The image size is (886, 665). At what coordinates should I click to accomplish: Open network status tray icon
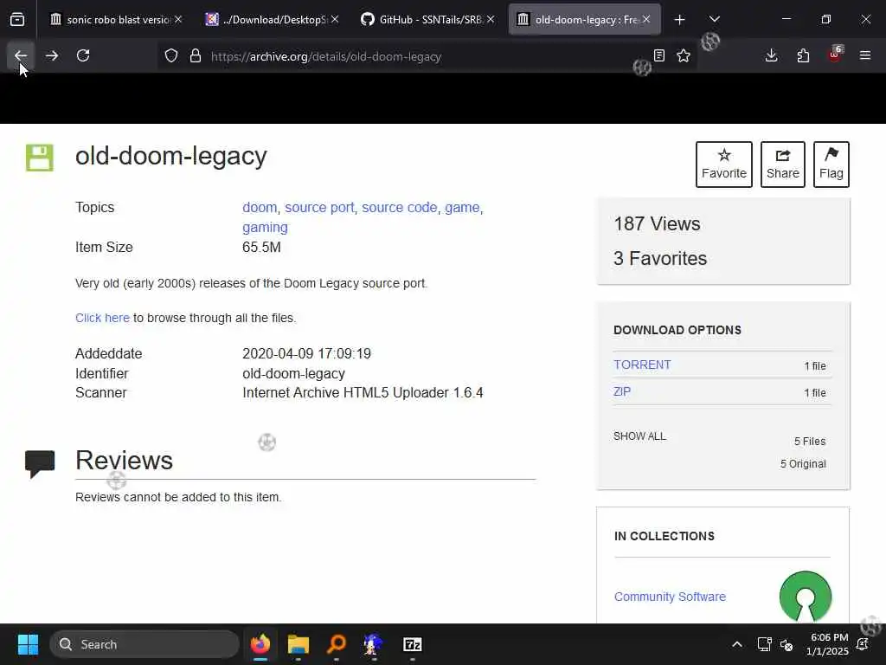(764, 644)
